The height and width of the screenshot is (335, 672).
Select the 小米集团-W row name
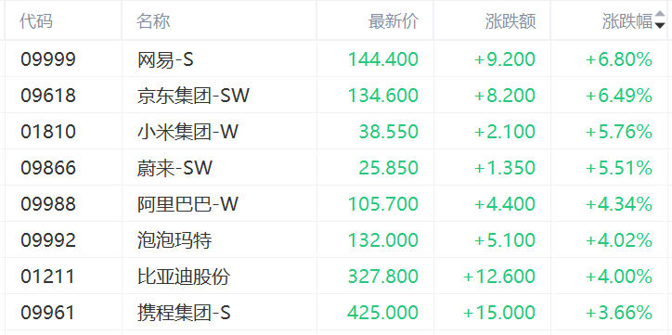click(187, 131)
